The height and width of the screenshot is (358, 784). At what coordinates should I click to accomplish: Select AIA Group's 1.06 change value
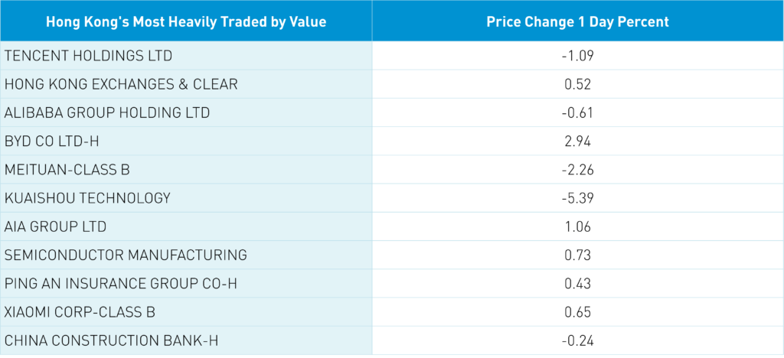coord(577,226)
